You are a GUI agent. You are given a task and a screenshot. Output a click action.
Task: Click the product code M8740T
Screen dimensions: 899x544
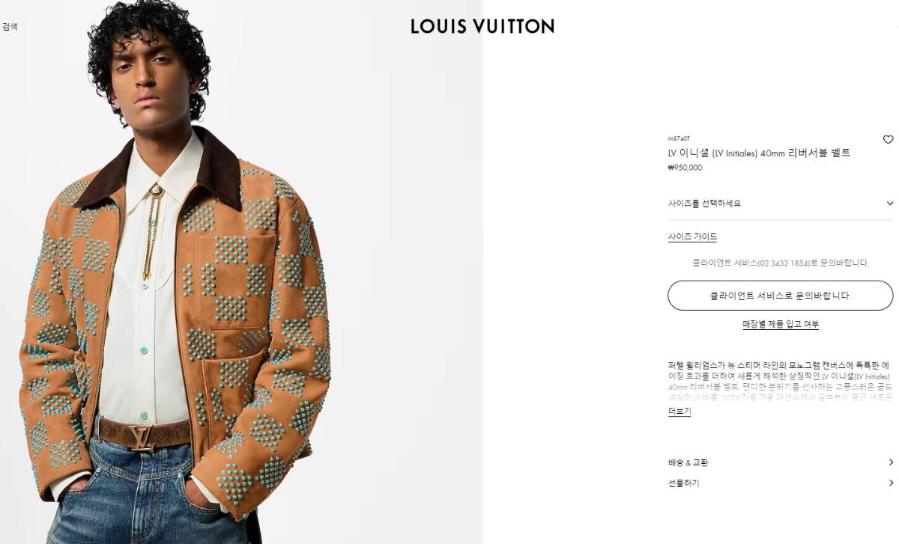[679, 138]
